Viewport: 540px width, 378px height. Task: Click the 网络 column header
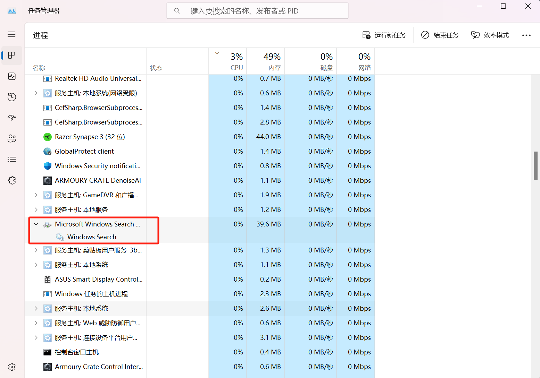[x=356, y=61]
